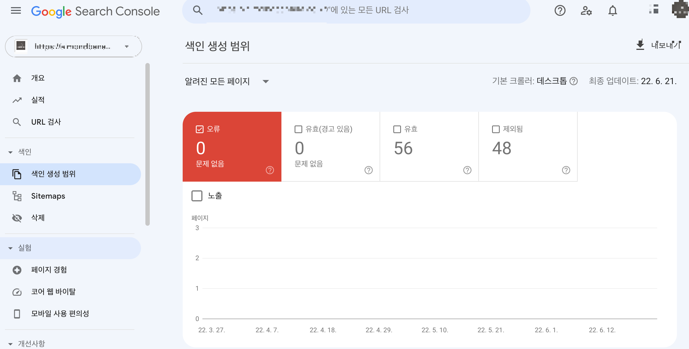Open the notifications bell
Image resolution: width=689 pixels, height=349 pixels.
coord(612,11)
